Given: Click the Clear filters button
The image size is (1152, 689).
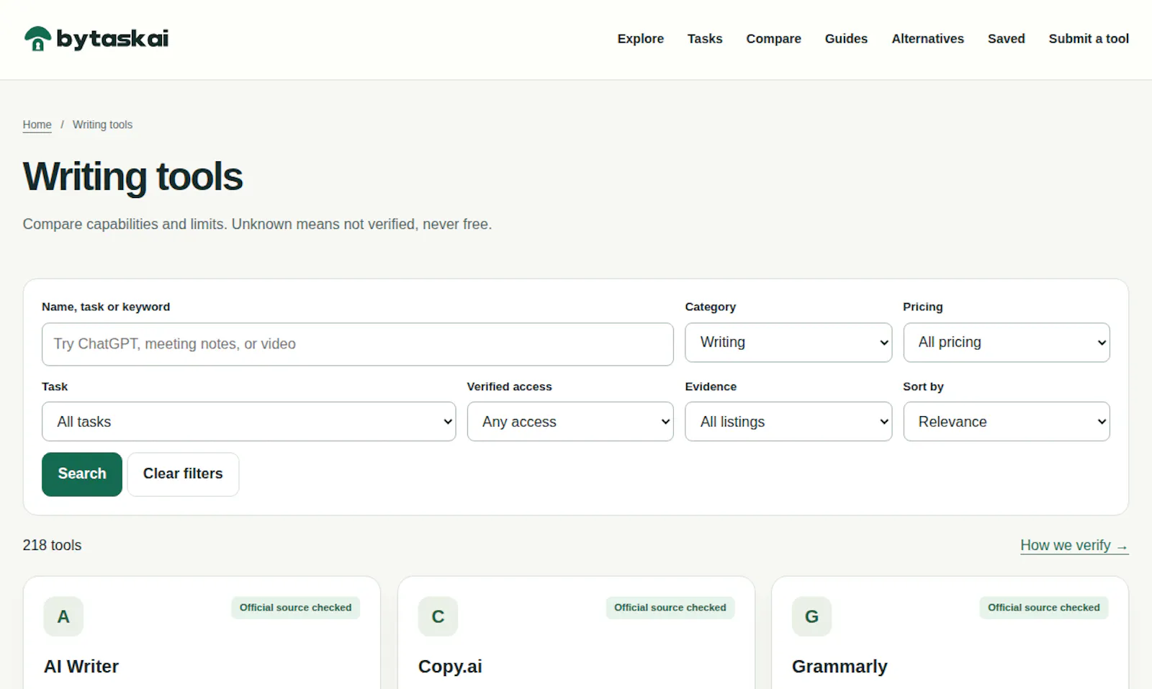Looking at the screenshot, I should tap(183, 474).
